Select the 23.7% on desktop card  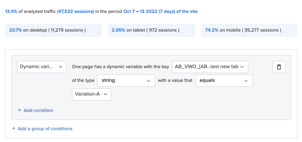click(x=53, y=30)
